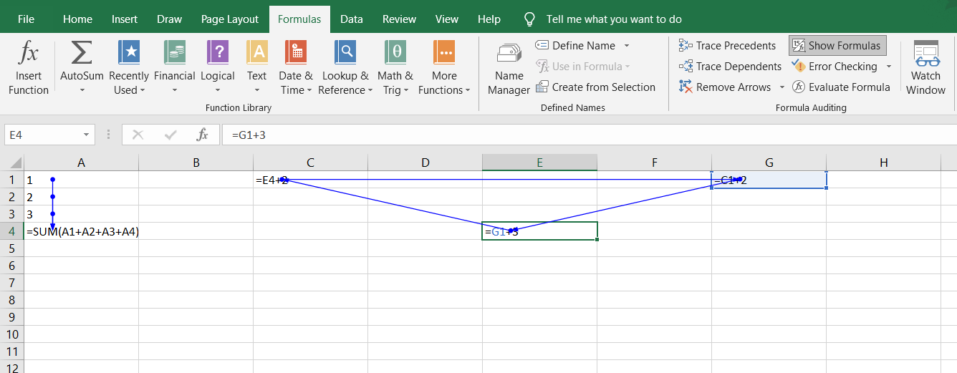957x373 pixels.
Task: Select column E header
Action: coord(539,163)
